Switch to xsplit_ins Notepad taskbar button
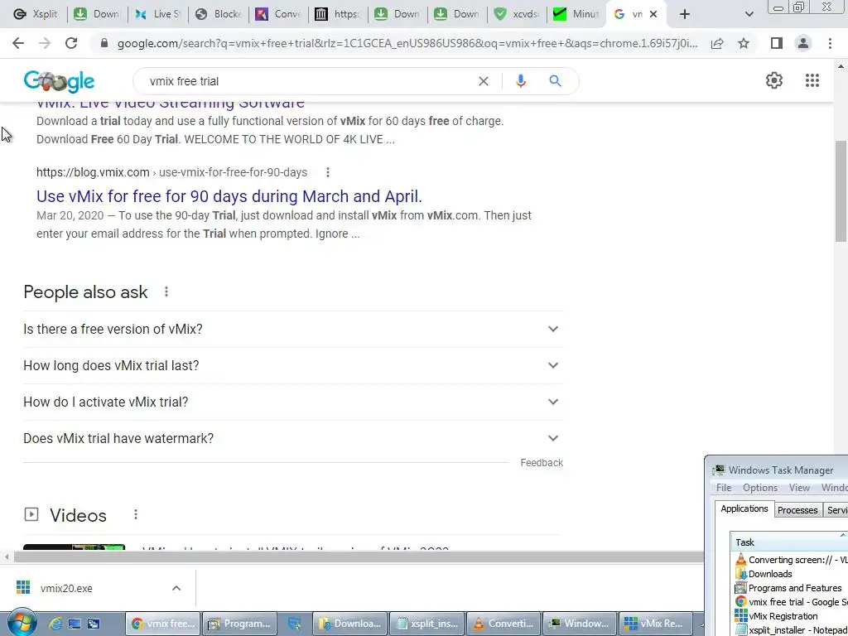 (427, 624)
